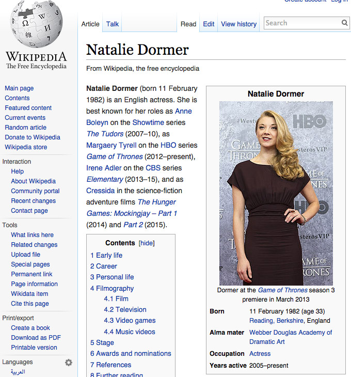This screenshot has width=351, height=377.
Task: Open Webber Douglas Academy link
Action: pyautogui.click(x=291, y=333)
